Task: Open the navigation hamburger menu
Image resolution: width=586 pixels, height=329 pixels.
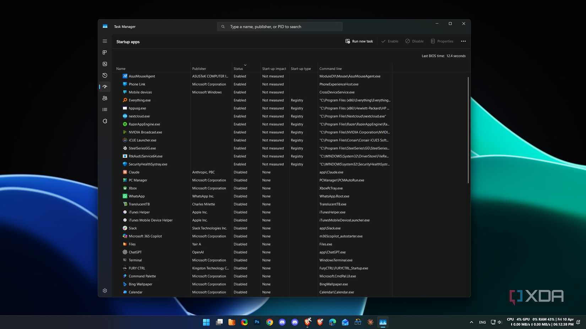Action: [x=105, y=41]
